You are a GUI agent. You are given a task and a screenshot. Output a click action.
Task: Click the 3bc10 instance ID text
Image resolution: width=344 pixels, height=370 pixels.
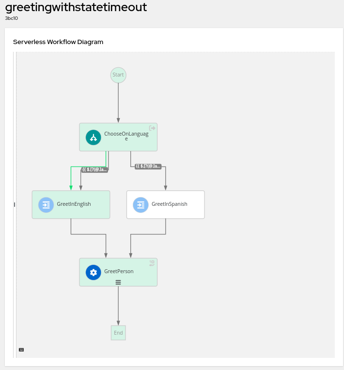(12, 18)
